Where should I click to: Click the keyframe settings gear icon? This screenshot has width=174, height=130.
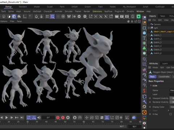pos(68,117)
